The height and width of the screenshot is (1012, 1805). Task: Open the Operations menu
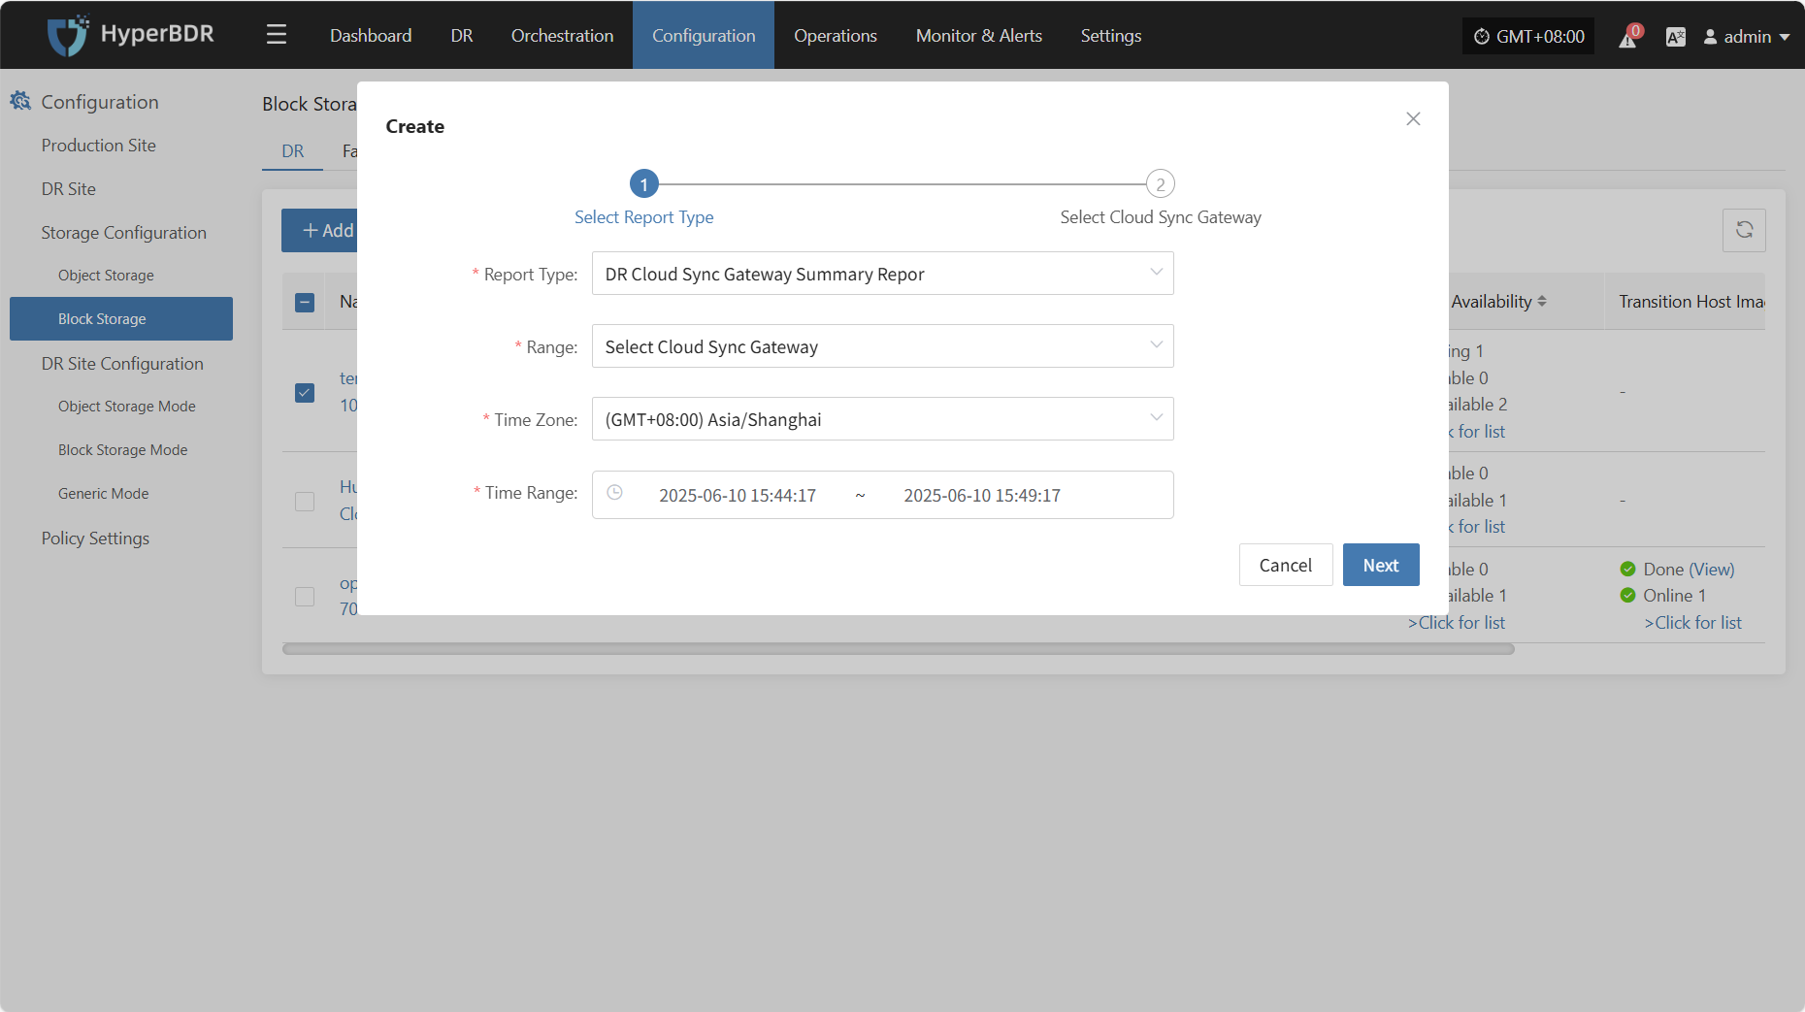coord(836,35)
